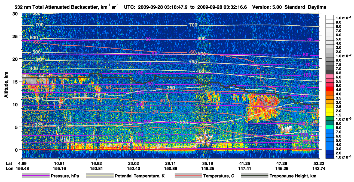Click the latitude value 23.02
Screen dimensions: 354x182
tap(133, 164)
